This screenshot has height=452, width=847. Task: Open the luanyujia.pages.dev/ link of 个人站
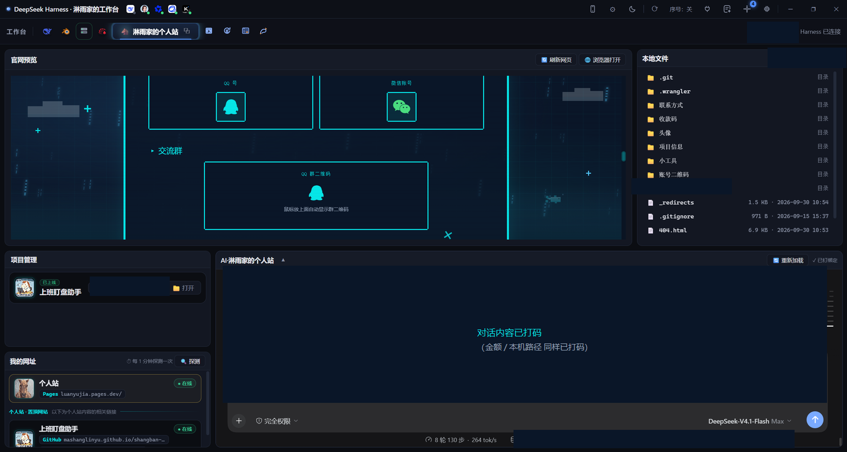pos(83,394)
